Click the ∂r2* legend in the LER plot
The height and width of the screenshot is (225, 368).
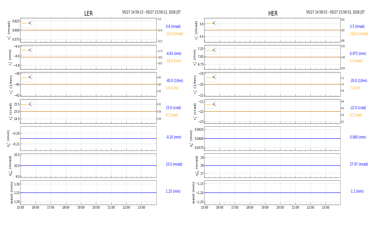tap(27, 51)
